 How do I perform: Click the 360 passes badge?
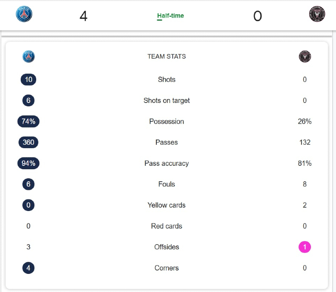(28, 142)
